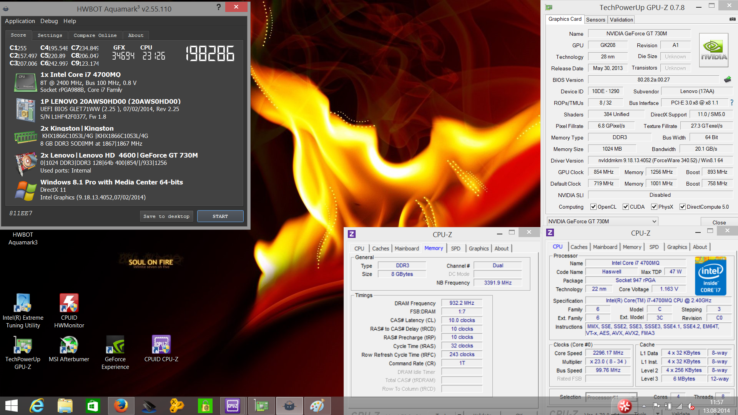Open Windows Store from the taskbar
738x415 pixels.
point(93,406)
